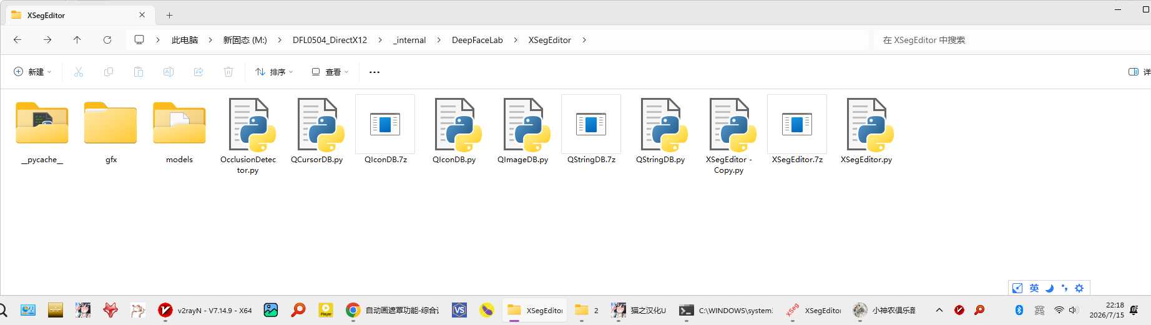The width and height of the screenshot is (1151, 325).
Task: Click the Share icon in toolbar
Action: (198, 72)
